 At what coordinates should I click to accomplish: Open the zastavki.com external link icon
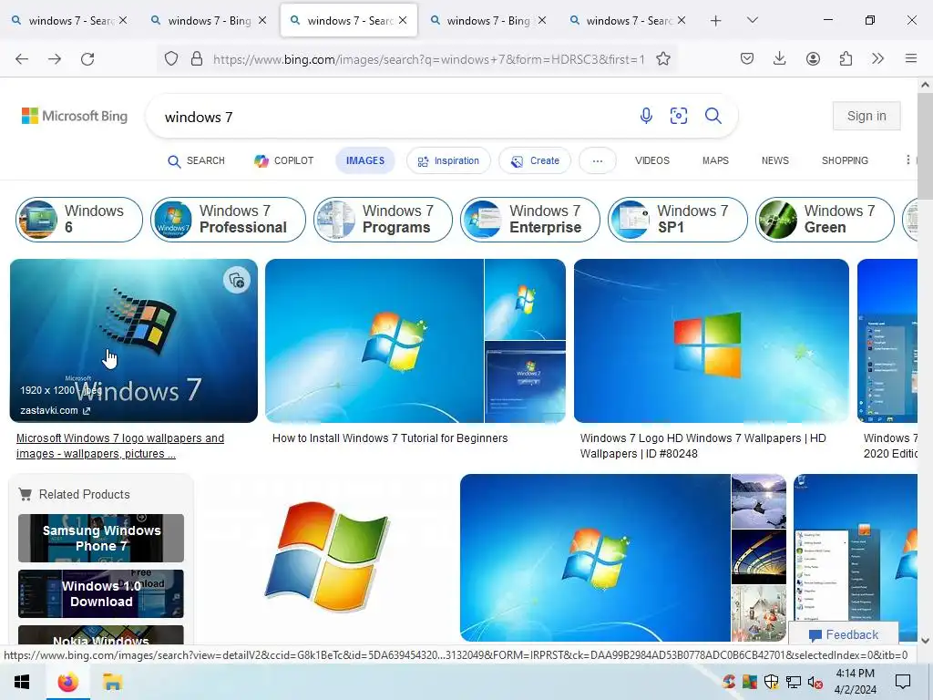87,411
